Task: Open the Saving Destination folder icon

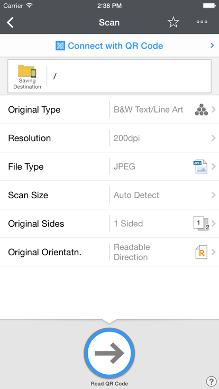Action: click(27, 71)
